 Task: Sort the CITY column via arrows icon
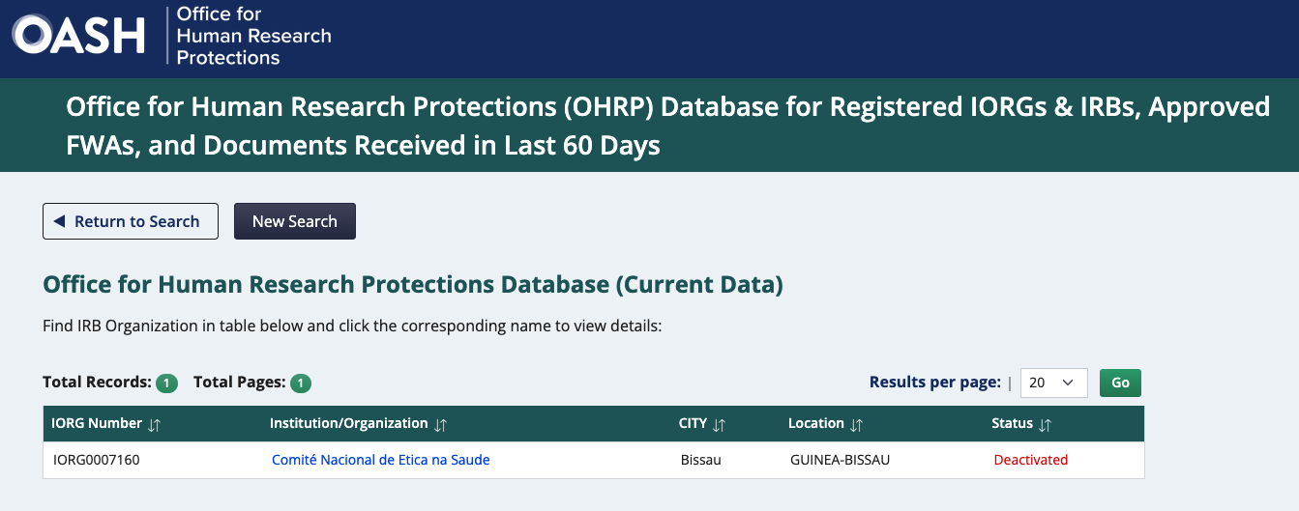click(x=719, y=425)
